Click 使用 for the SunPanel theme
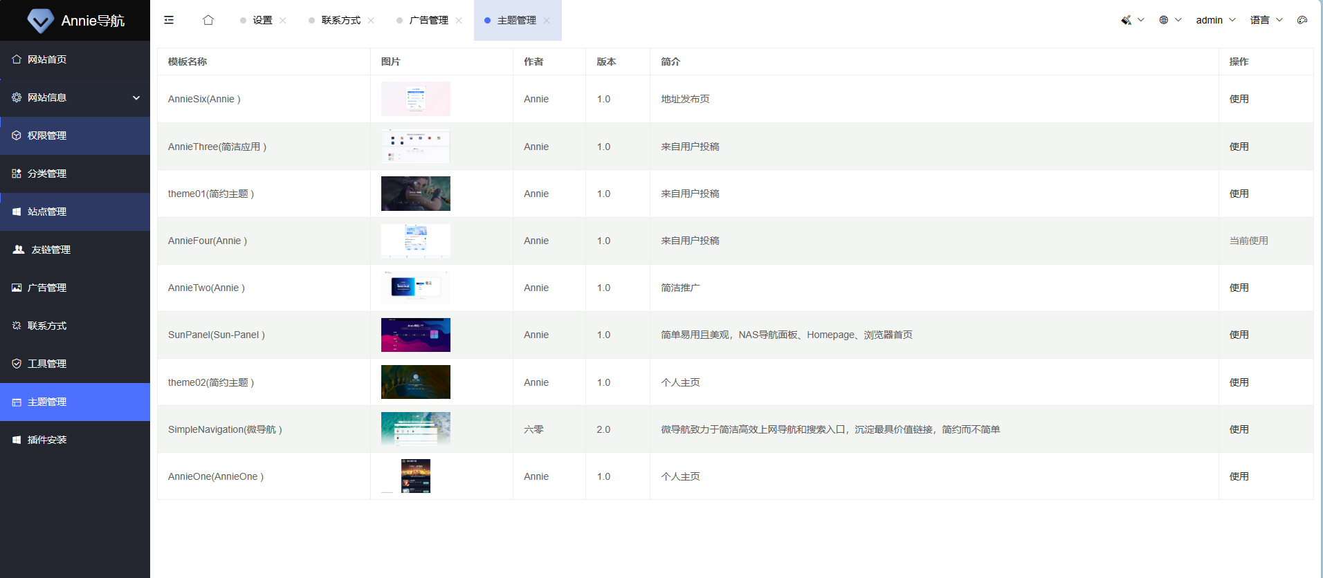1323x578 pixels. 1239,335
